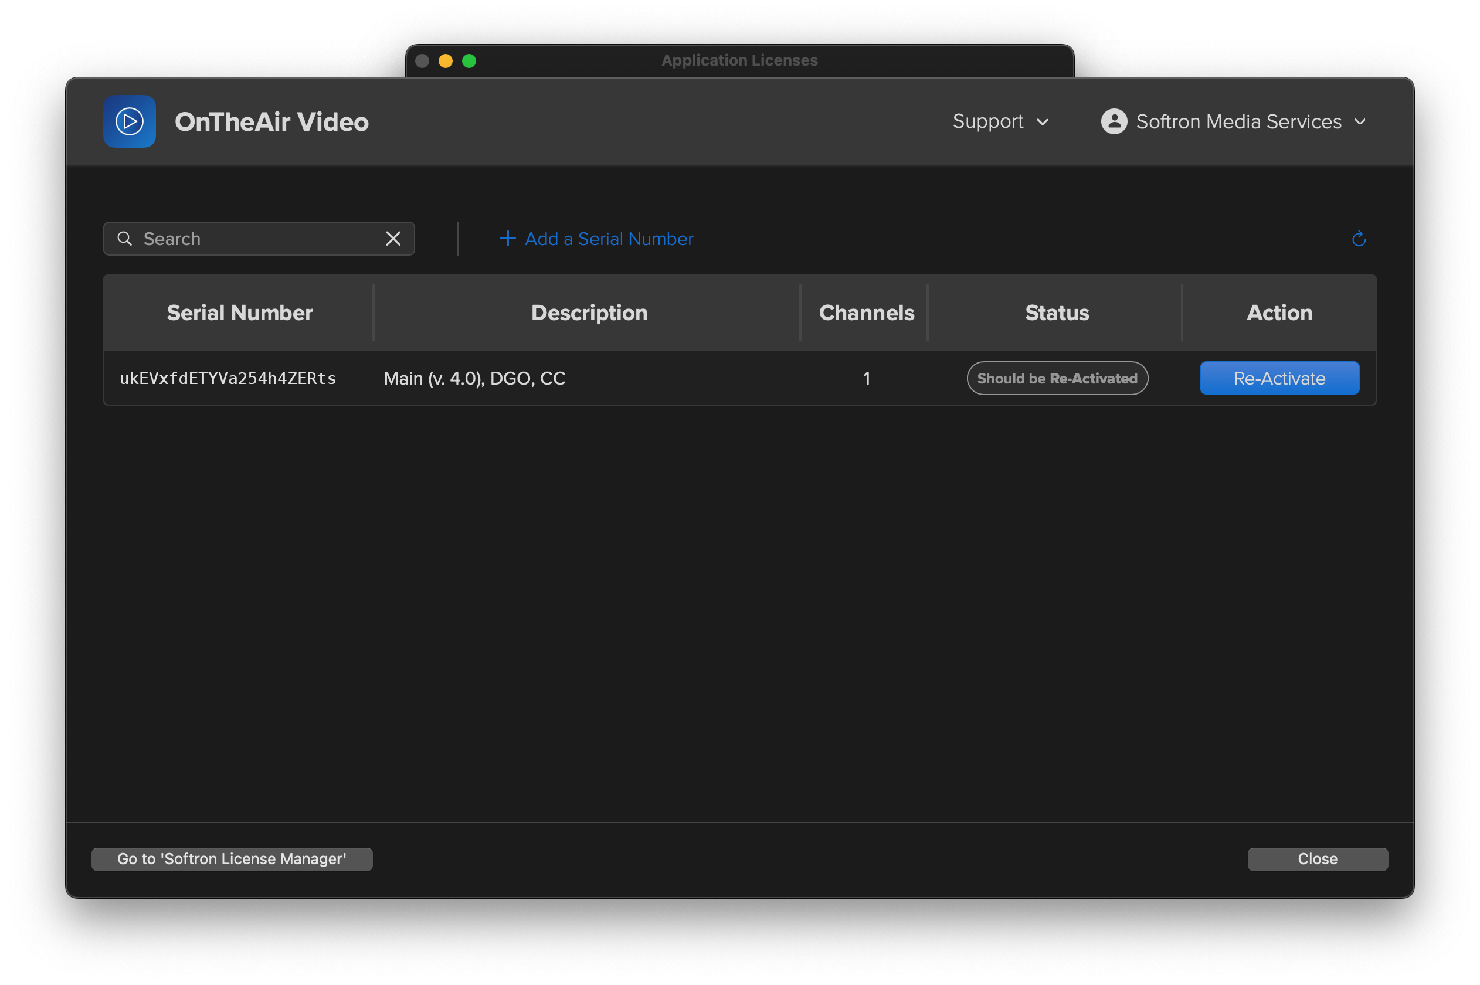Image resolution: width=1480 pixels, height=985 pixels.
Task: Click the Serial Number column header
Action: click(239, 313)
